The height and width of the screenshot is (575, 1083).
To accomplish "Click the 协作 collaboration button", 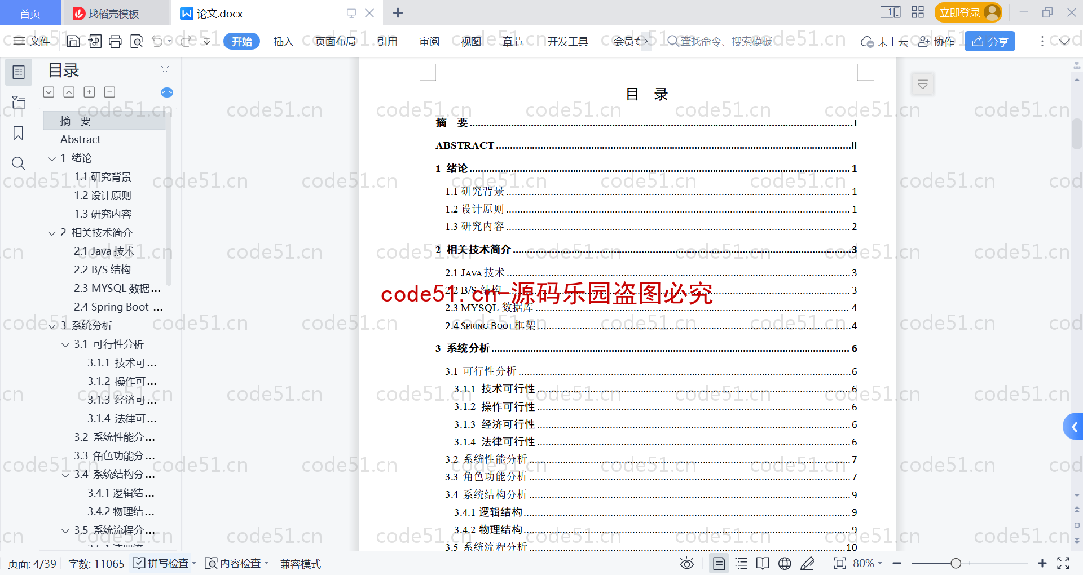I will (x=936, y=41).
